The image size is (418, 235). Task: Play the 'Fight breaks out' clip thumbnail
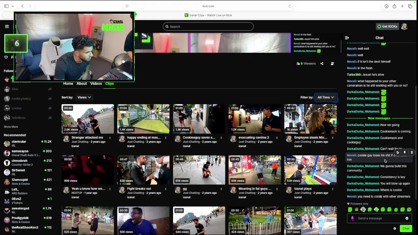tap(143, 170)
